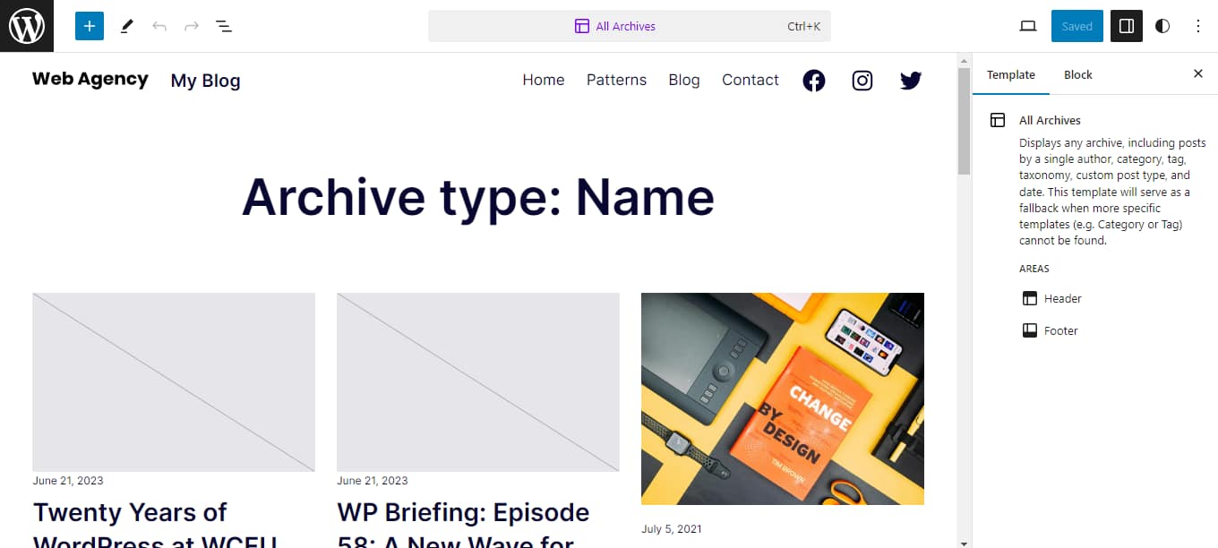Viewport: 1218px width, 548px height.
Task: Click the Undo arrow
Action: [x=159, y=26]
